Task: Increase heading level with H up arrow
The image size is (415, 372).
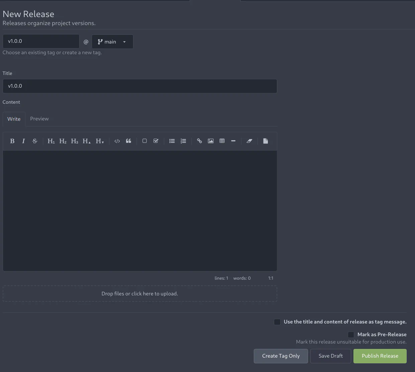Action: [87, 141]
